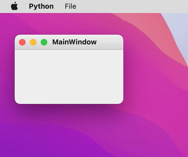Maximize MainWindow with the green button
Screen dimensions: 188x157
44,42
